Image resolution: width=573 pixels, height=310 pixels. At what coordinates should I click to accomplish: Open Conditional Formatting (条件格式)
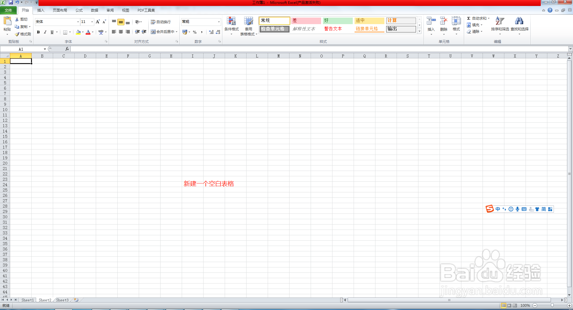coord(231,26)
